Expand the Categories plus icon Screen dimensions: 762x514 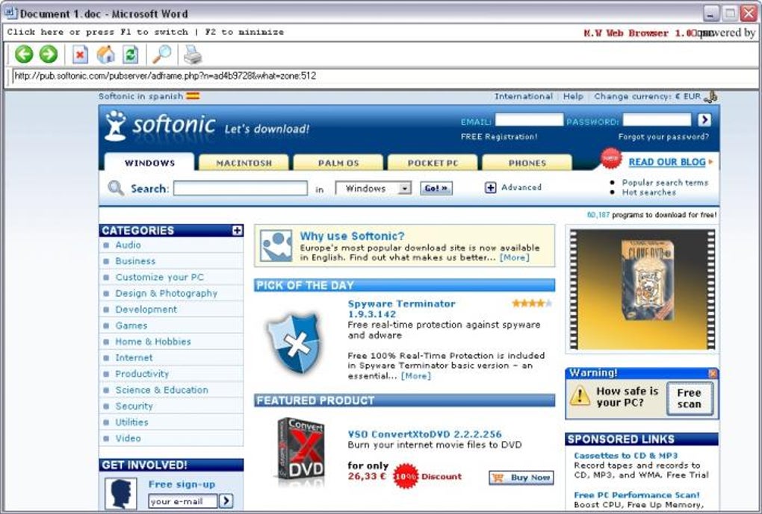click(237, 230)
